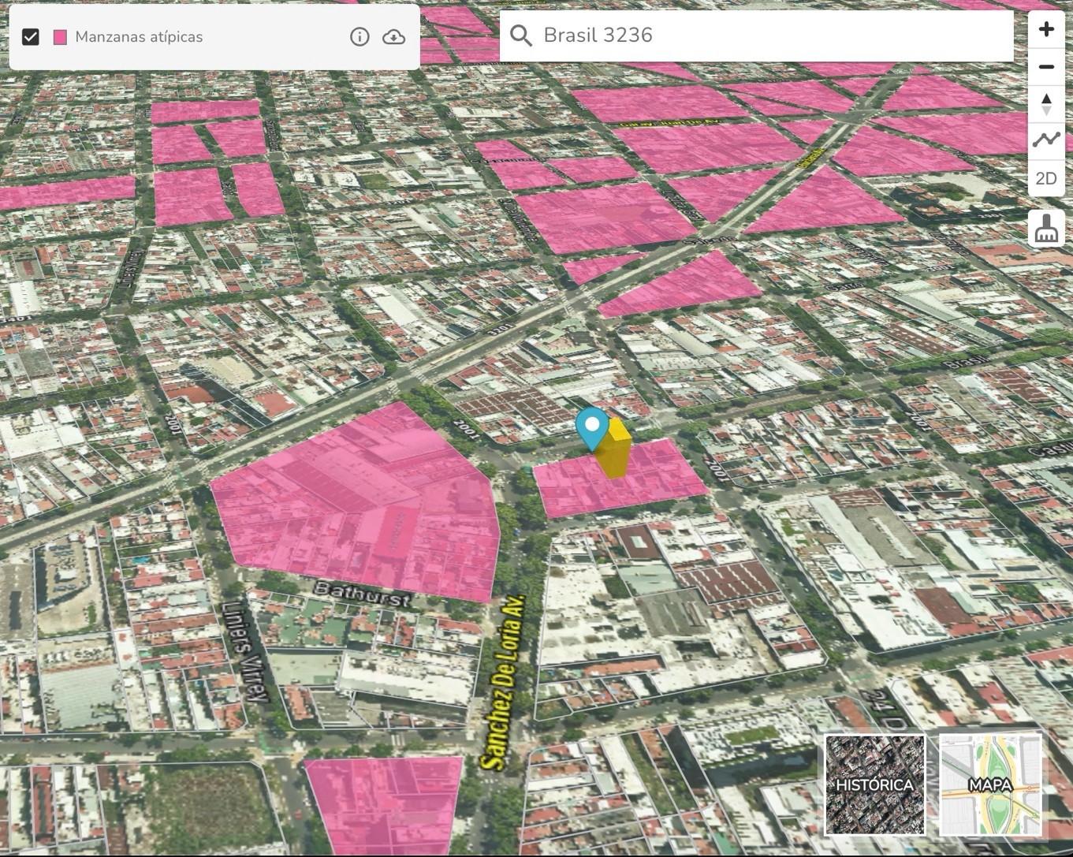Image resolution: width=1073 pixels, height=857 pixels.
Task: Click the magnifying glass search icon
Action: (x=520, y=35)
